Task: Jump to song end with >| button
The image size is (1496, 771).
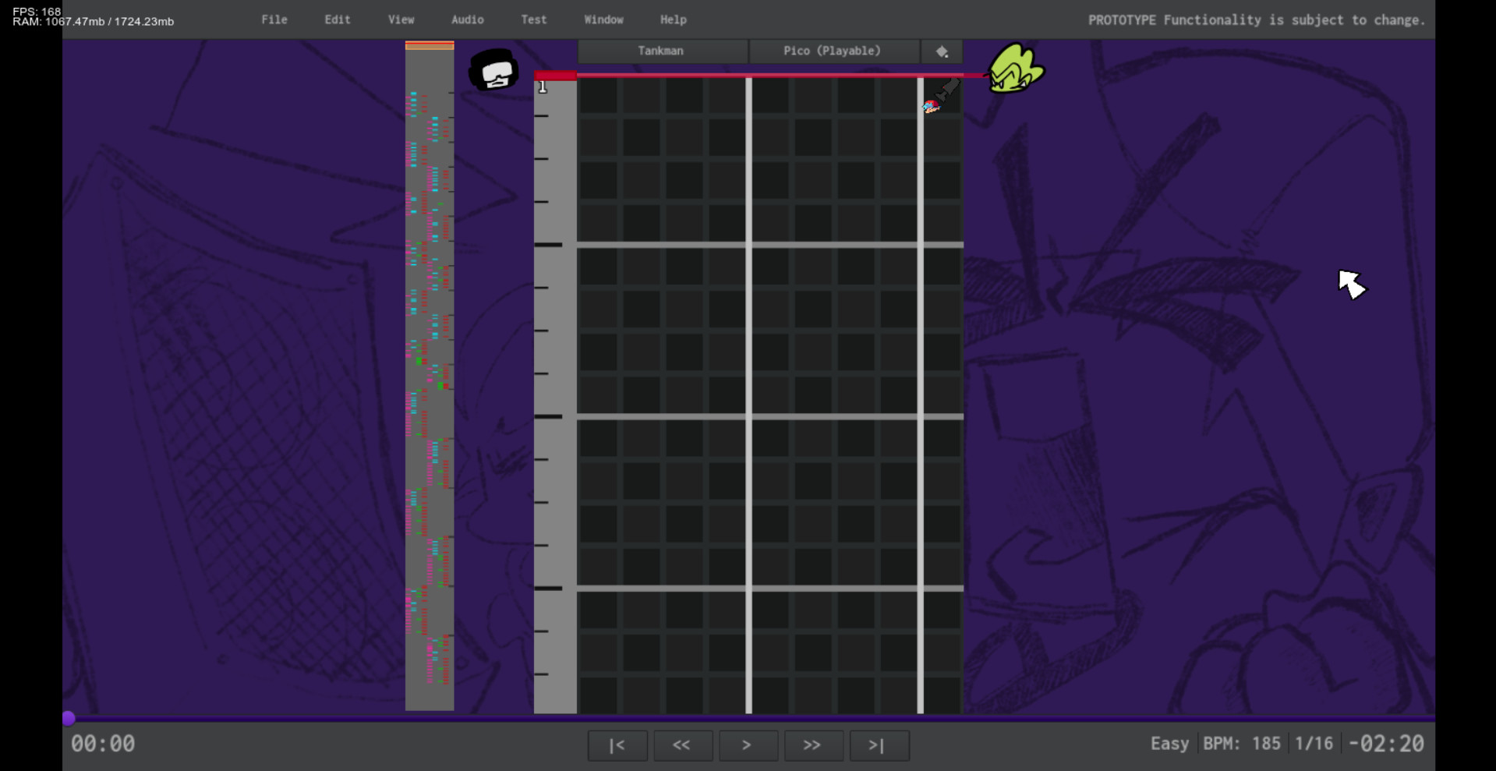Action: 879,745
